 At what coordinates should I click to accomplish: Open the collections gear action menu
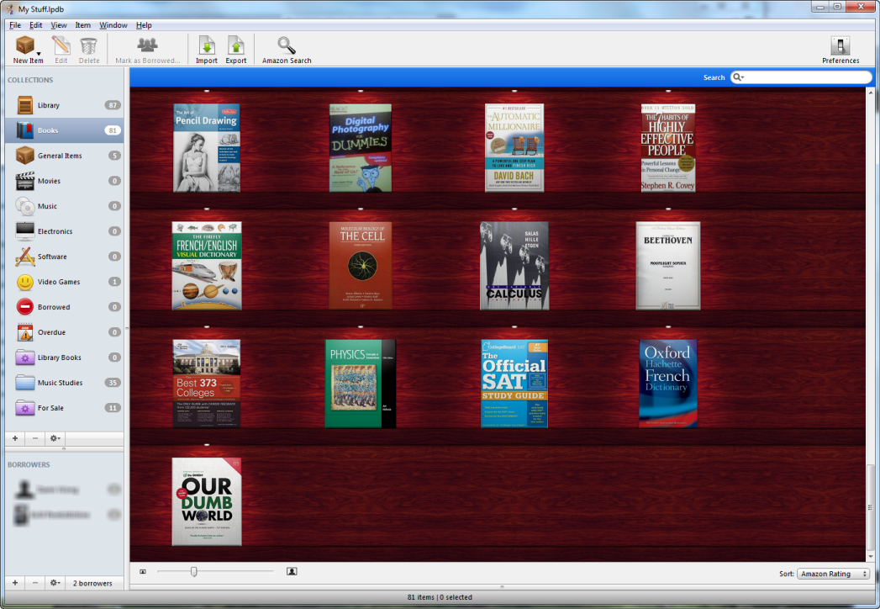(55, 438)
